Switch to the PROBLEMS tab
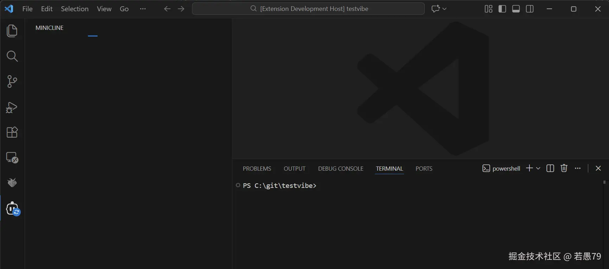The image size is (609, 269). (257, 169)
